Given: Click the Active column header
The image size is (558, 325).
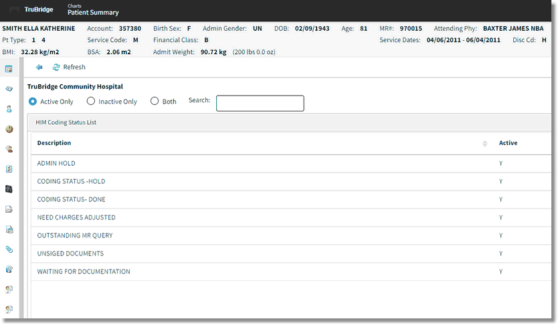Looking at the screenshot, I should [508, 143].
